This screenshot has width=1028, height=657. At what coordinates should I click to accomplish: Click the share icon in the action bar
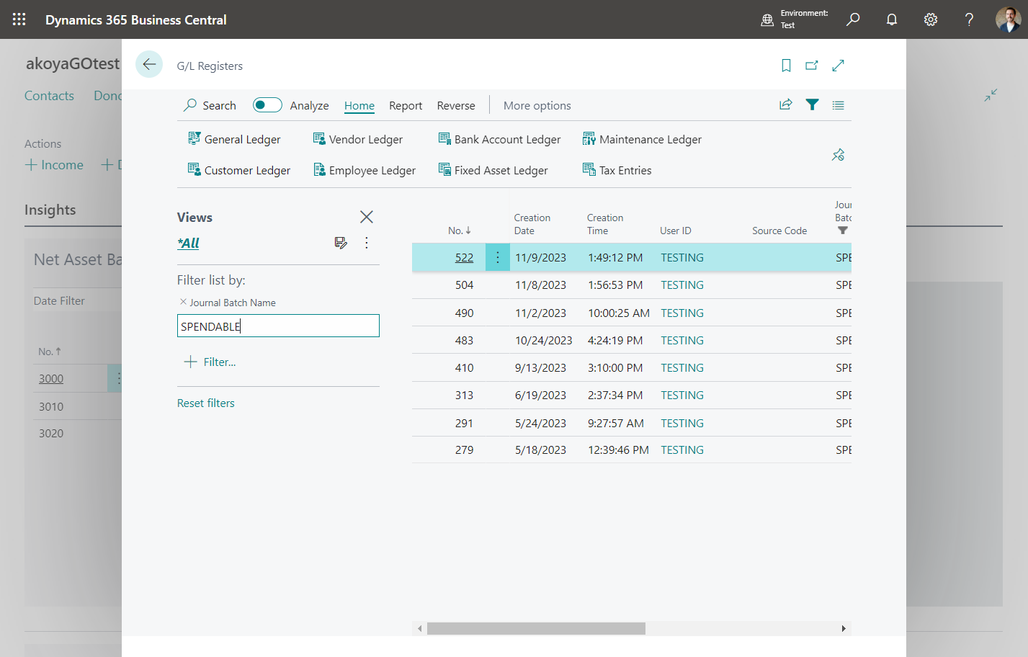786,104
